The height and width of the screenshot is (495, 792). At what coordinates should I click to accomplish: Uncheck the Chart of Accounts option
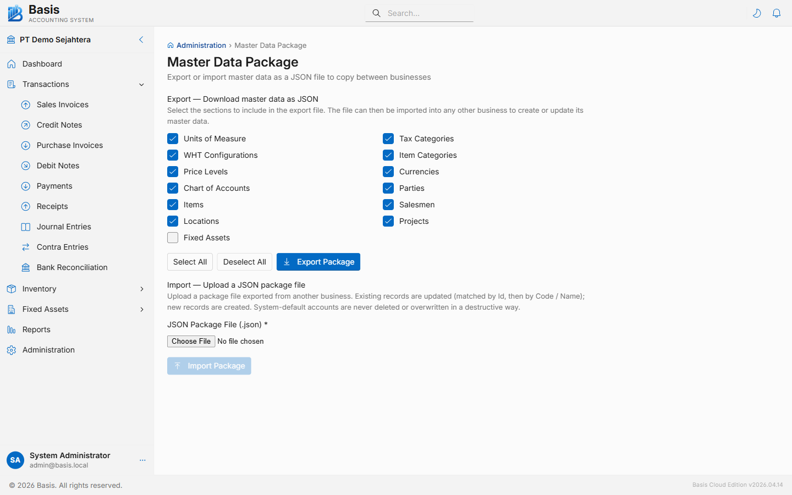tap(173, 188)
